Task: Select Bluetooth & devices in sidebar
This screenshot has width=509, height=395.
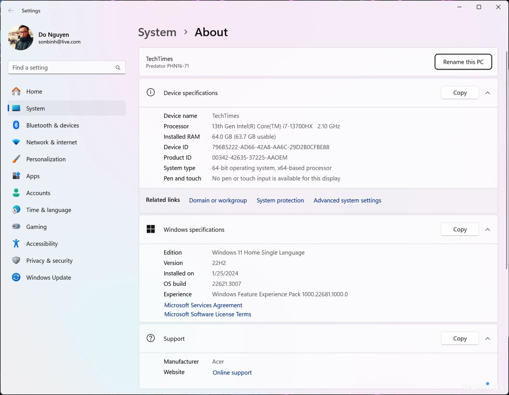Action: click(67, 125)
